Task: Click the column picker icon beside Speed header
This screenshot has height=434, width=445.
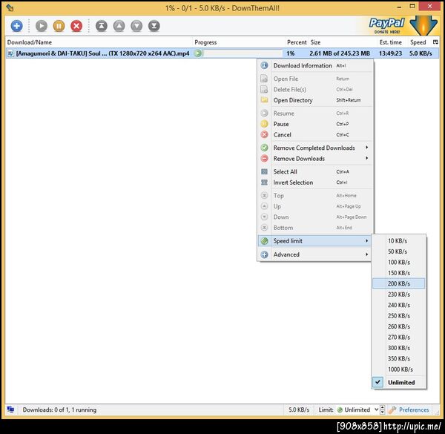Action: coord(435,42)
